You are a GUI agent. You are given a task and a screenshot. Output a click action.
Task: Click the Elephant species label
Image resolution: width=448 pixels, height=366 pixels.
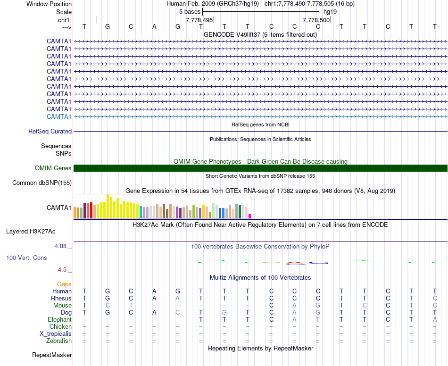[x=60, y=319]
